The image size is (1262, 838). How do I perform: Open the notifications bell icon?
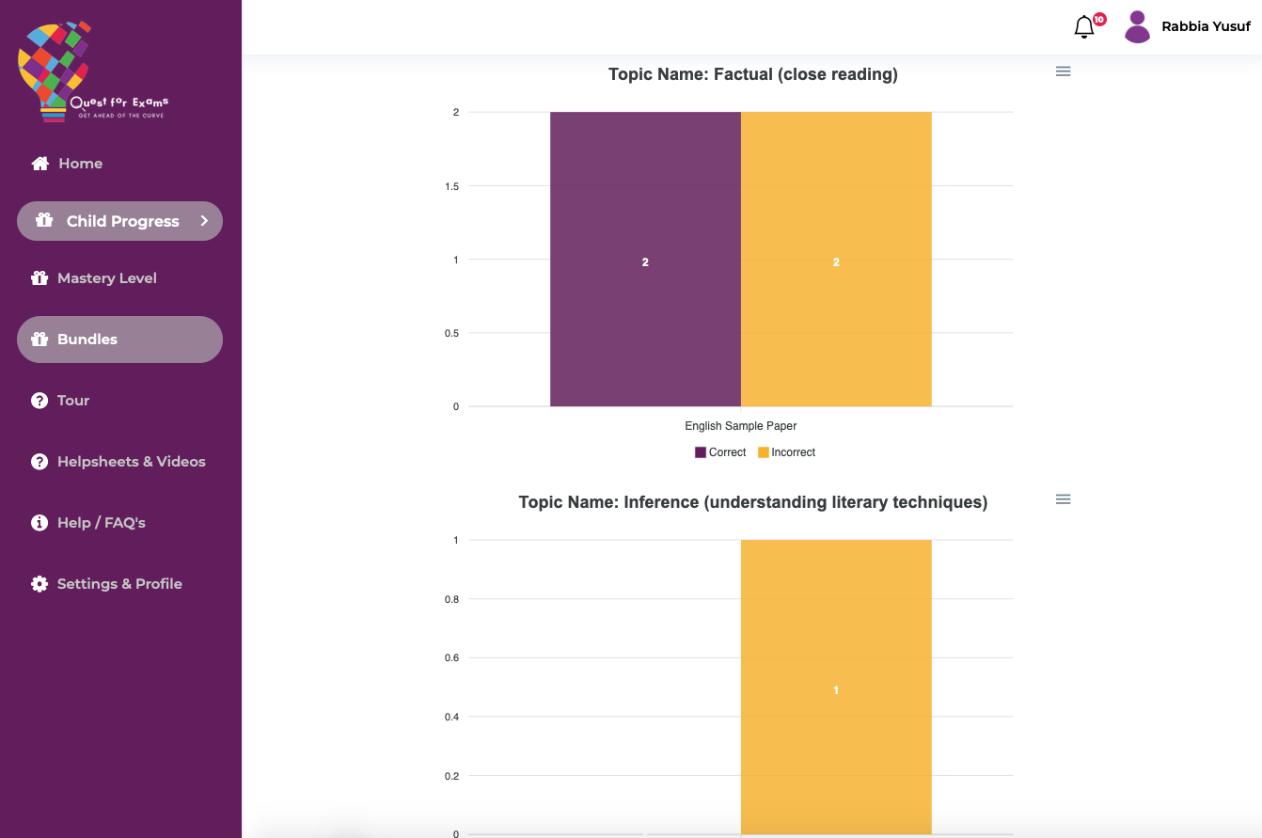click(x=1084, y=27)
